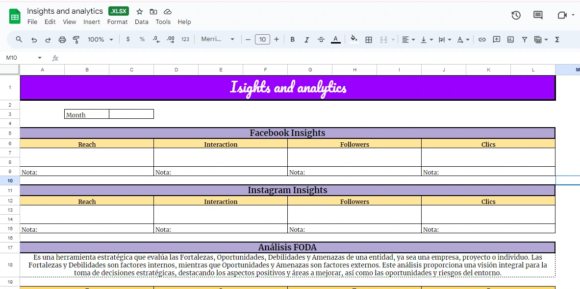
Task: Insert a link
Action: click(x=481, y=40)
